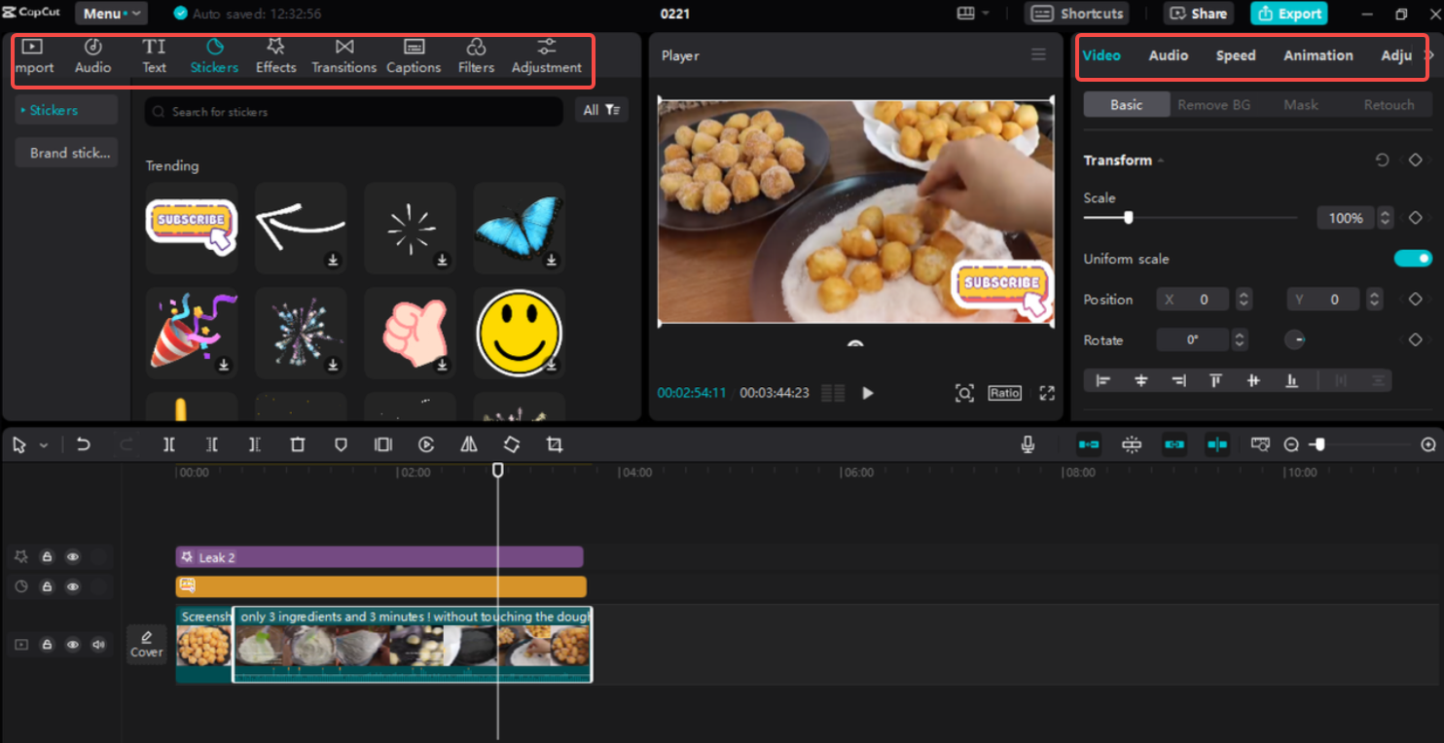The height and width of the screenshot is (743, 1444).
Task: Align clip to left edge
Action: click(x=1102, y=380)
